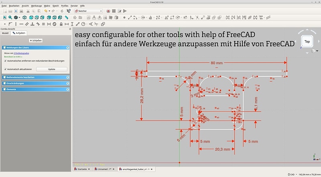Image resolution: width=321 pixels, height=177 pixels.
Task: Click the Fit All zoom icon
Action: [5, 17]
